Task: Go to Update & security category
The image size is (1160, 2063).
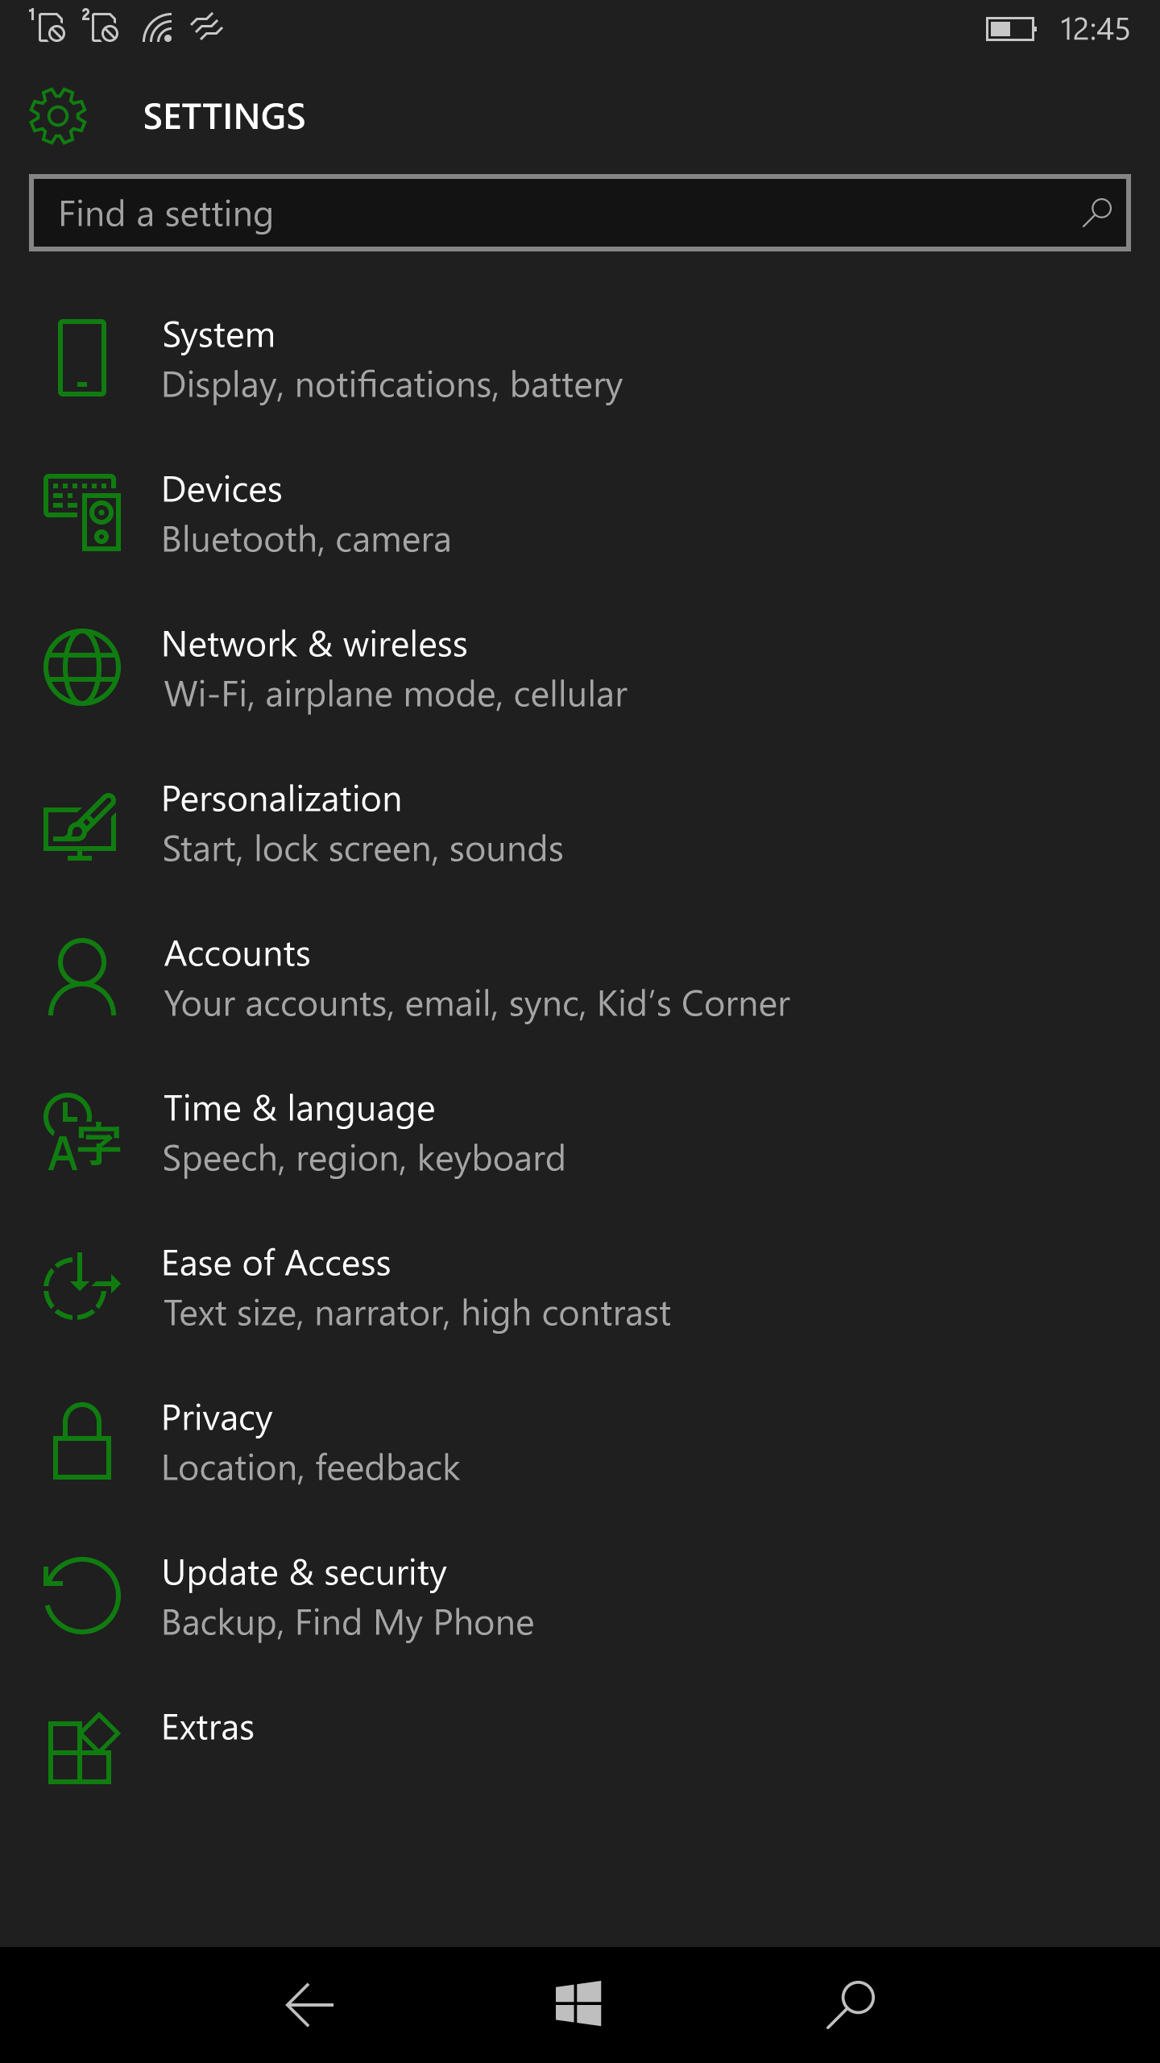Action: click(x=580, y=1597)
